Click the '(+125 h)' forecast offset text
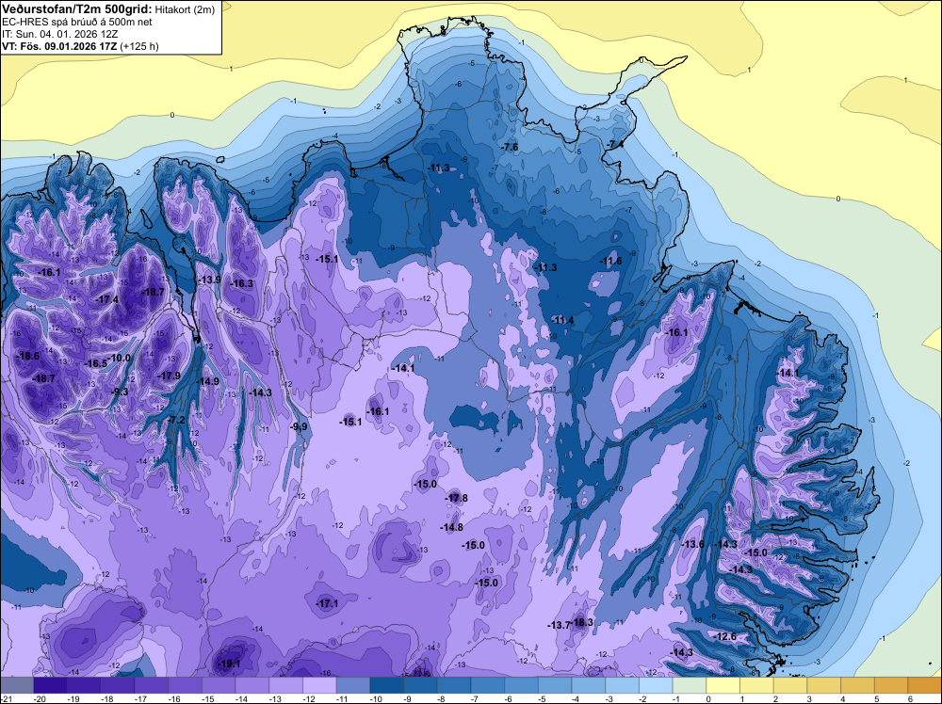The height and width of the screenshot is (704, 942). [139, 46]
